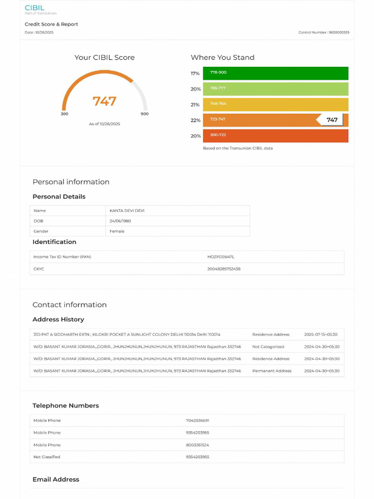Click the DOB value 24/06/1980
The height and width of the screenshot is (499, 374).
(x=120, y=221)
